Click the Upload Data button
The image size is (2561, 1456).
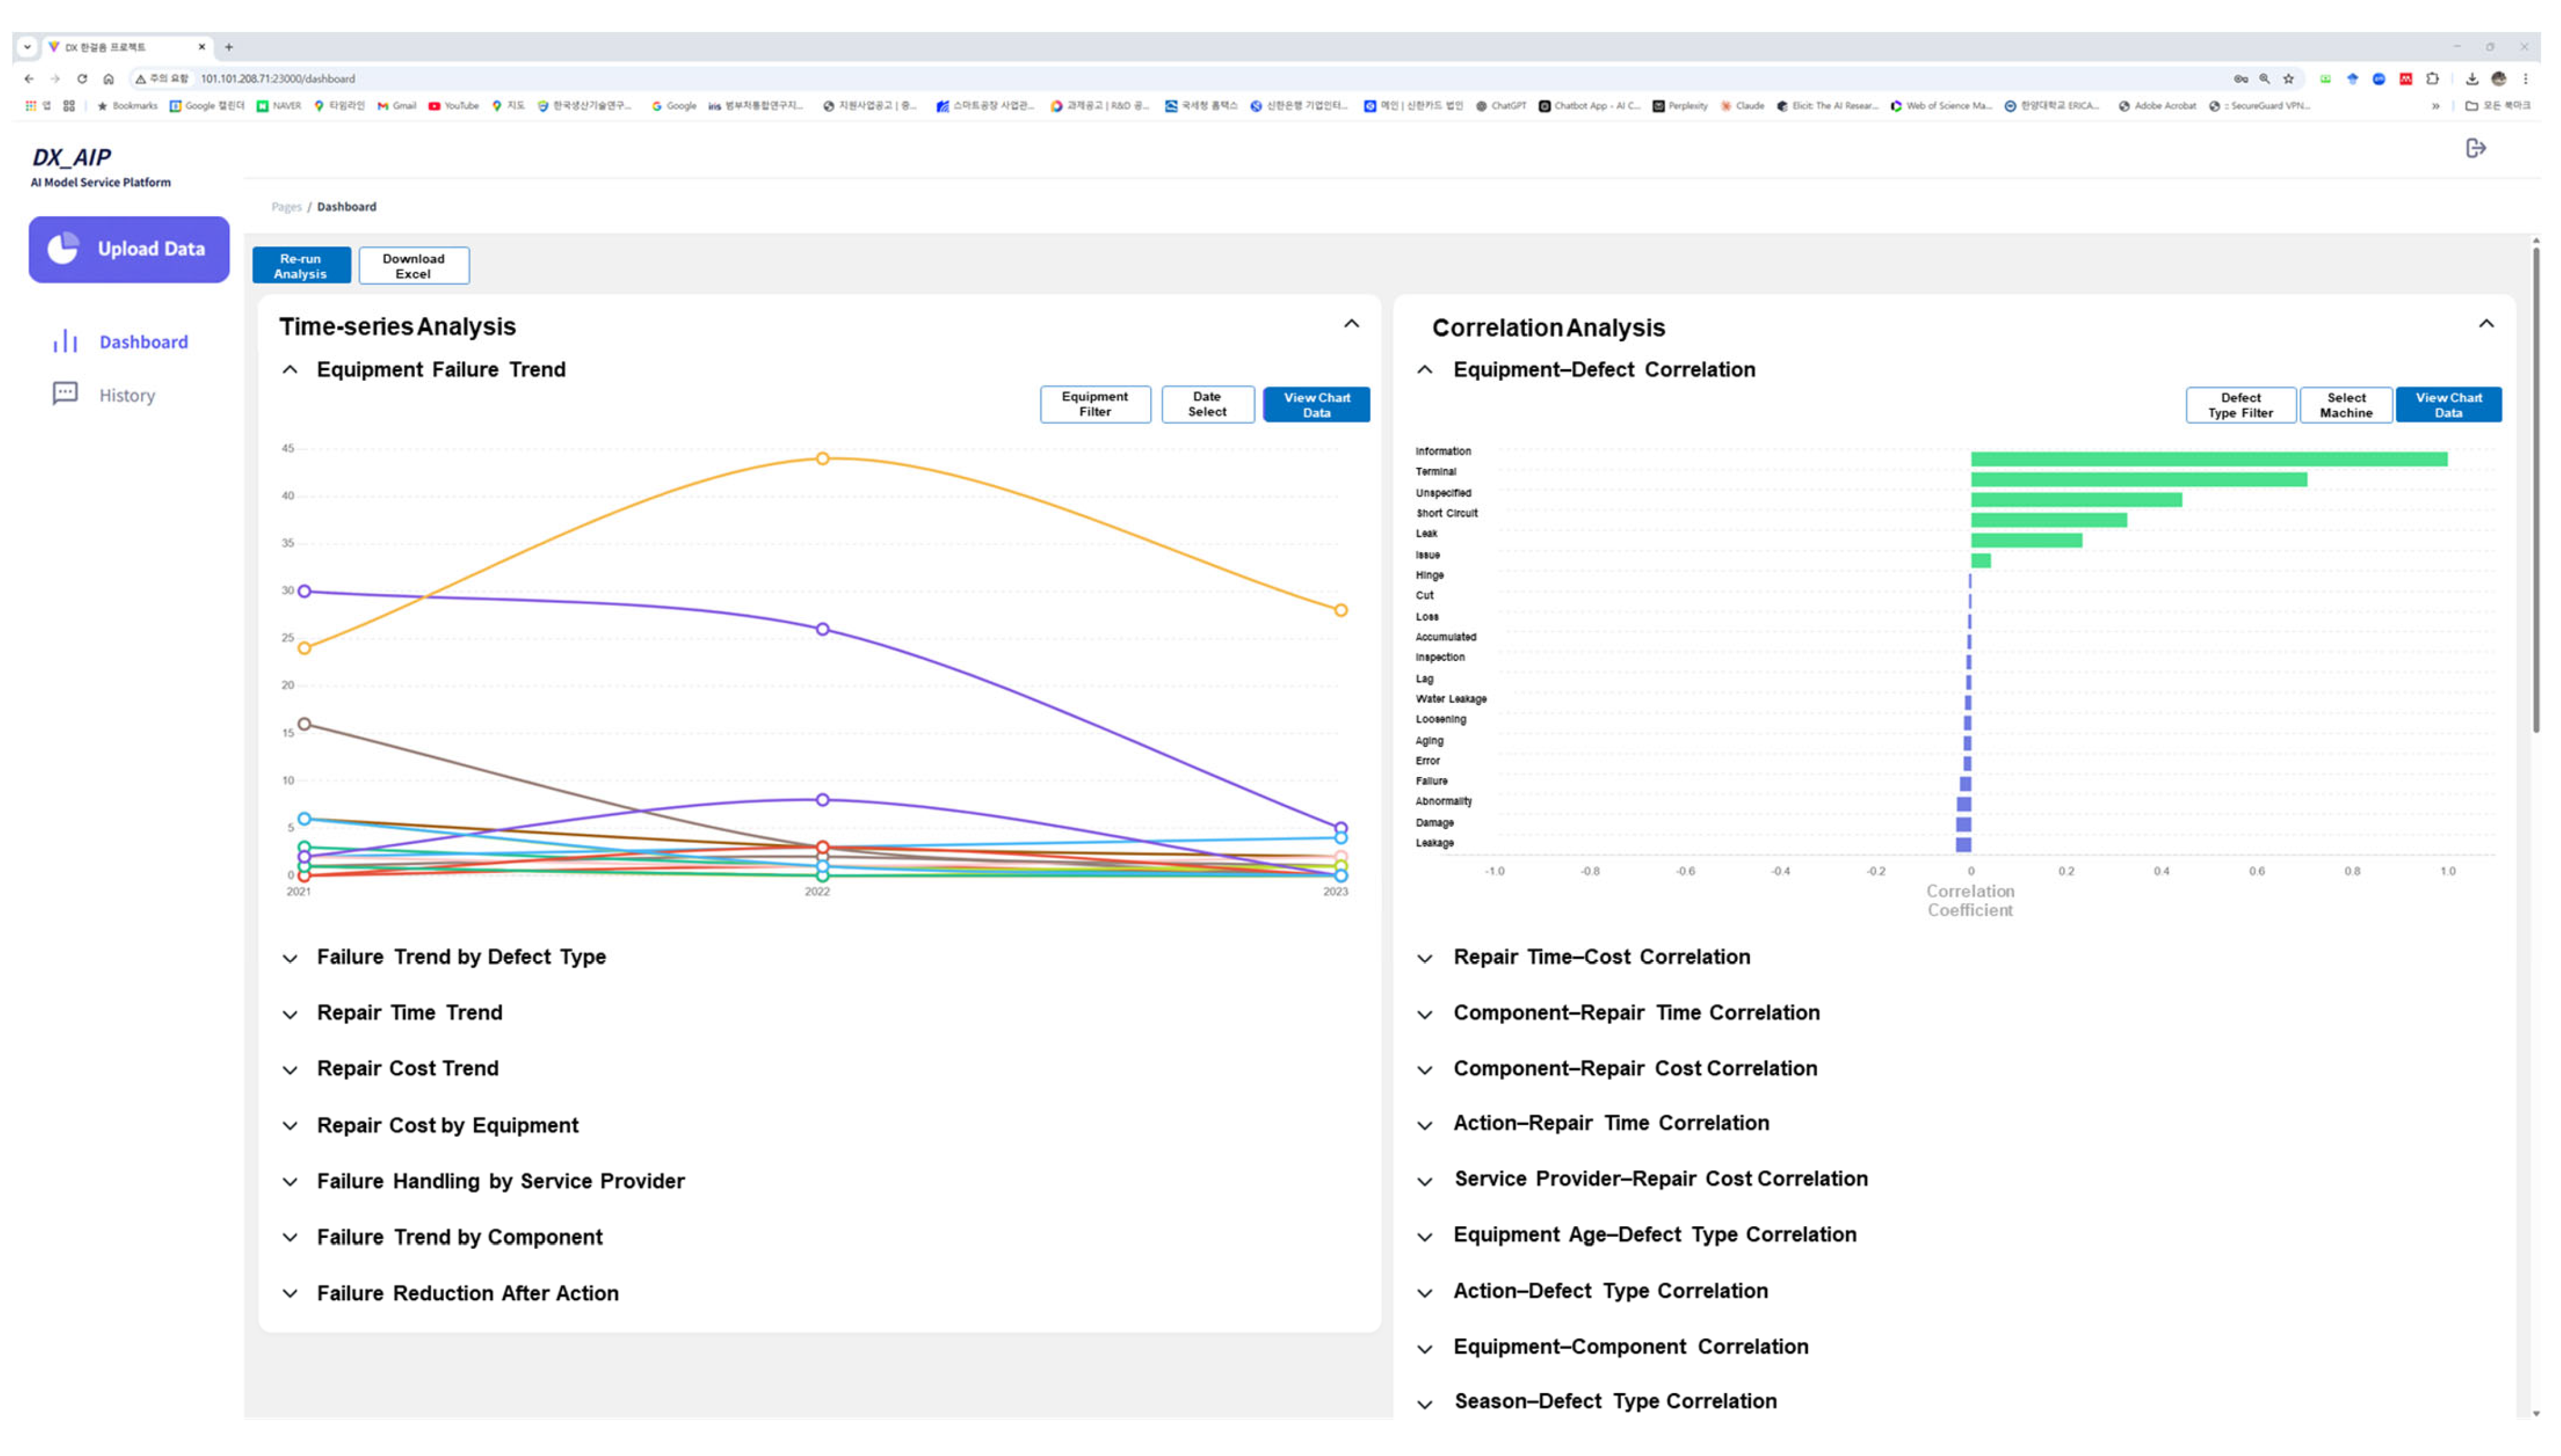129,249
